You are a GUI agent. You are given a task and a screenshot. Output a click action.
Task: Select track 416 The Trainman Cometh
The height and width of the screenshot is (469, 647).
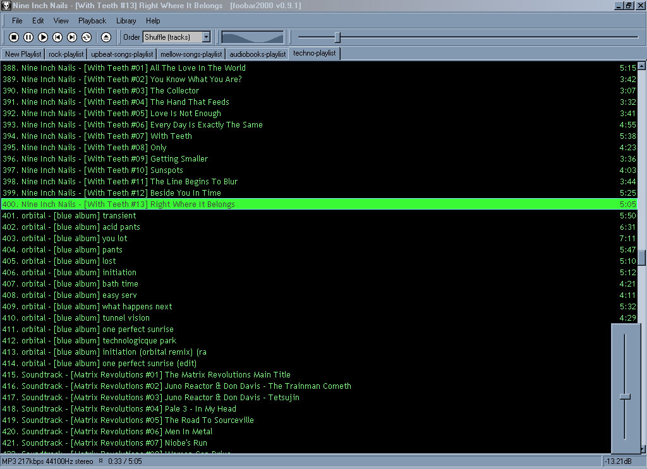tap(306, 386)
